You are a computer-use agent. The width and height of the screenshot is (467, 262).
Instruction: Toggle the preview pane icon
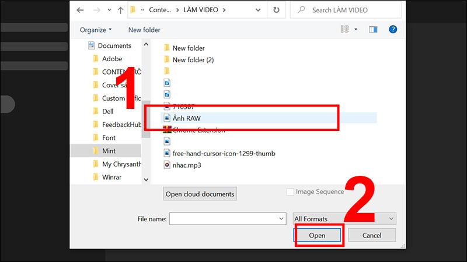click(373, 29)
